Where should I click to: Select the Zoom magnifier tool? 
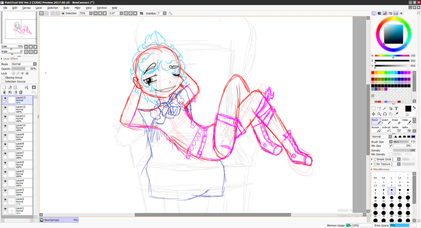379,114
